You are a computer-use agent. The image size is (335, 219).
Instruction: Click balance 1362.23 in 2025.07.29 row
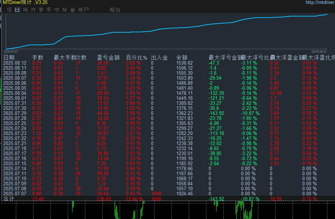[184, 113]
